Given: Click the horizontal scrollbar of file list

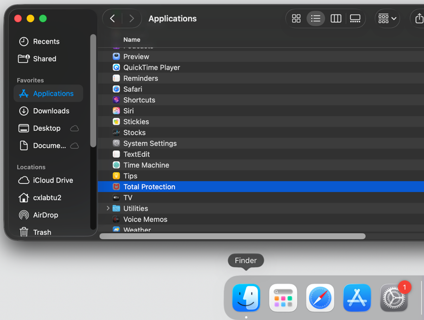Looking at the screenshot, I should coord(232,236).
